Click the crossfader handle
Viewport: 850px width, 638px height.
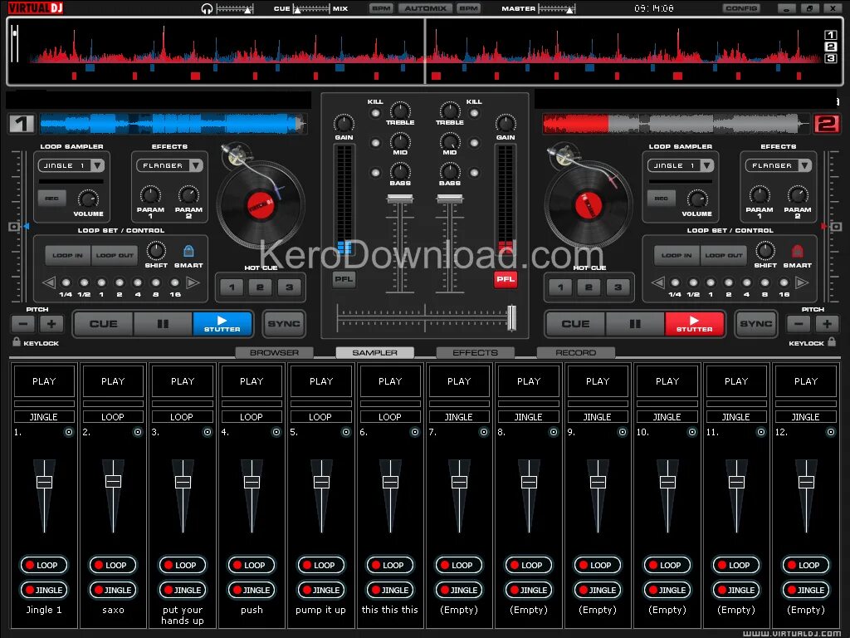[511, 318]
